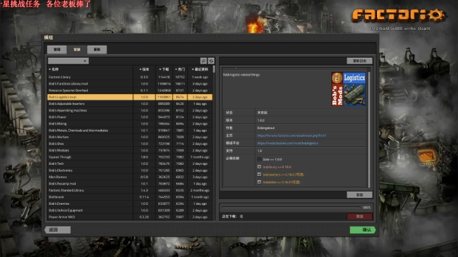Toggle the boblibrary dependency checkbox
This screenshot has height=257, width=458.
click(x=259, y=167)
